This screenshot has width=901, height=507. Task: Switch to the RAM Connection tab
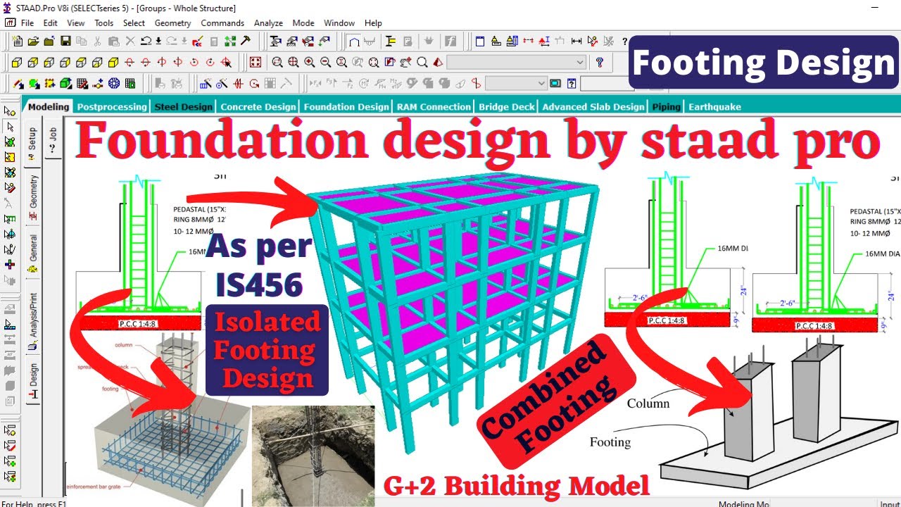[x=434, y=107]
